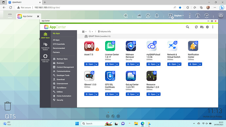Open the background tasks icon in QTS bar
Image resolution: width=226 pixels, height=127 pixels.
pos(139,16)
